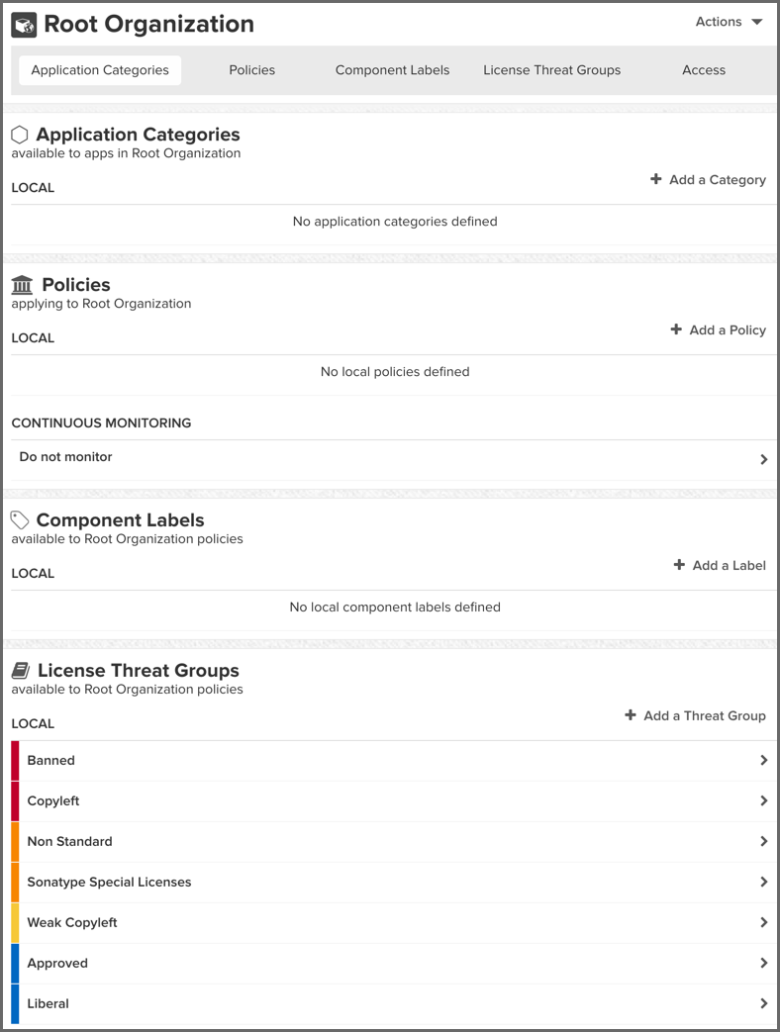Click the Component Labels tag icon
The width and height of the screenshot is (780, 1032).
[x=19, y=519]
